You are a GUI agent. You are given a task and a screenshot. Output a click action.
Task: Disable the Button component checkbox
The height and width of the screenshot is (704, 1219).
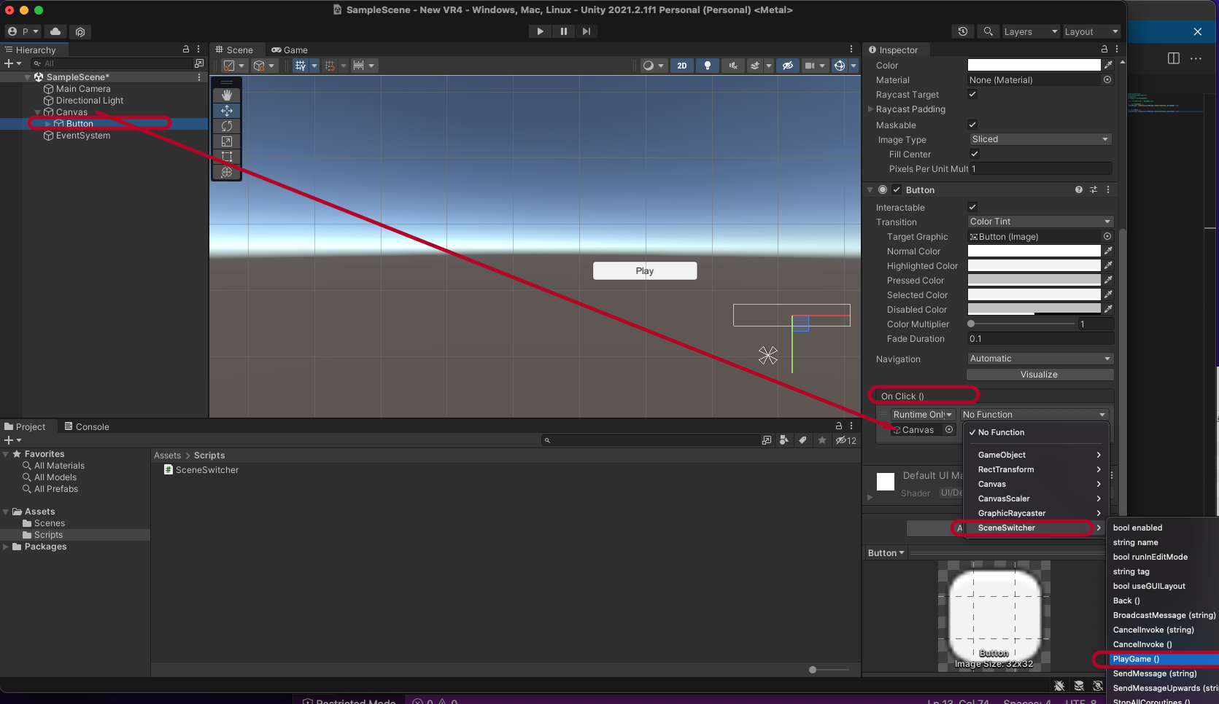pos(897,189)
